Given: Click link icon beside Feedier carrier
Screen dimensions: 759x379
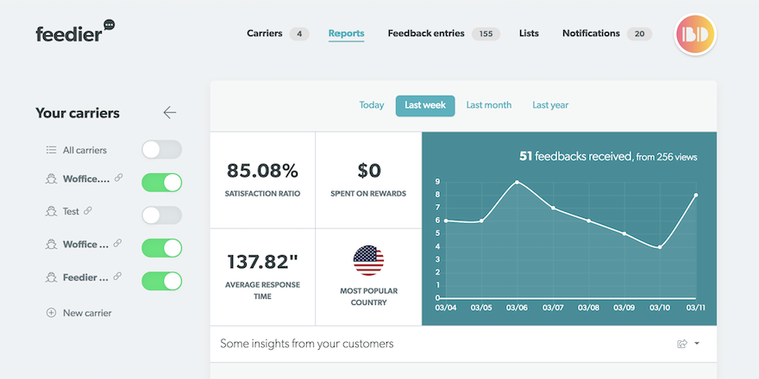Looking at the screenshot, I should click(x=117, y=276).
